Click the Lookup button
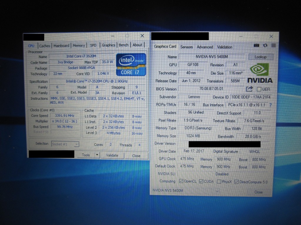The width and height of the screenshot is (301, 225). (x=260, y=57)
